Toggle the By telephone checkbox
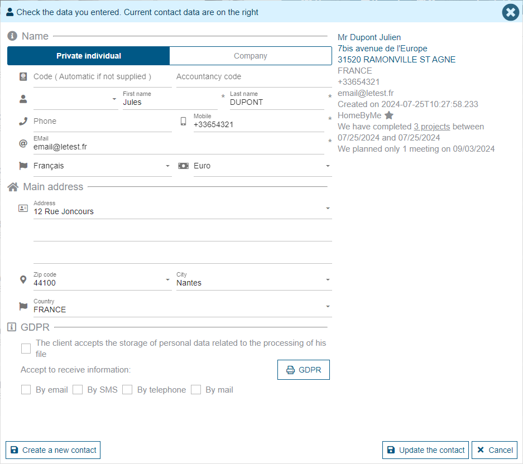 coord(127,390)
